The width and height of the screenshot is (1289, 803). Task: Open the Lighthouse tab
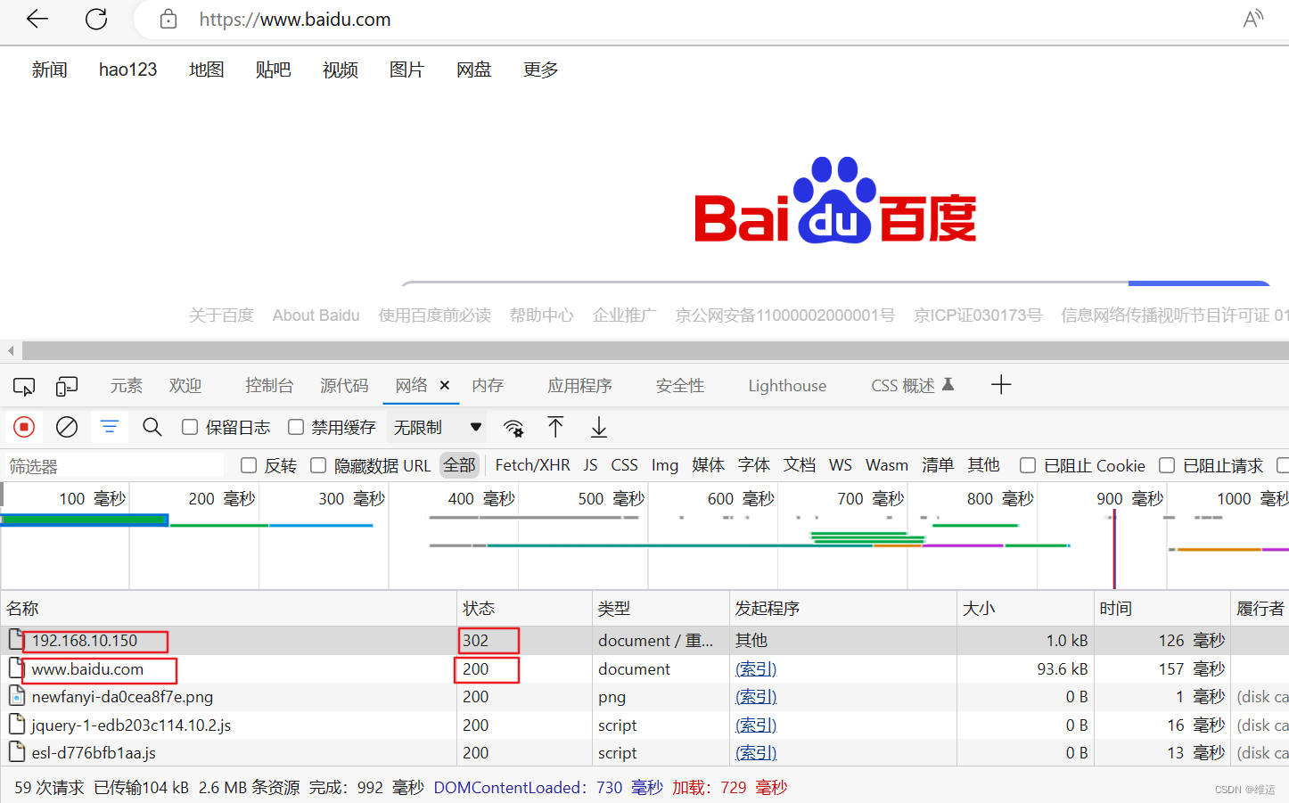click(x=787, y=386)
